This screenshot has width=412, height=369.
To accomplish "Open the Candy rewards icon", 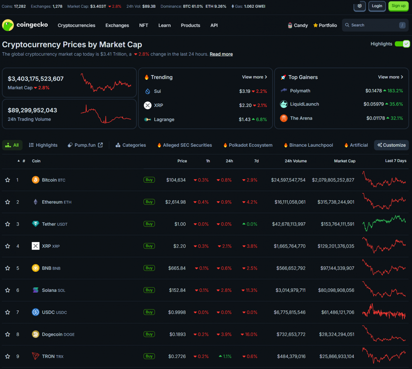I will [x=290, y=25].
